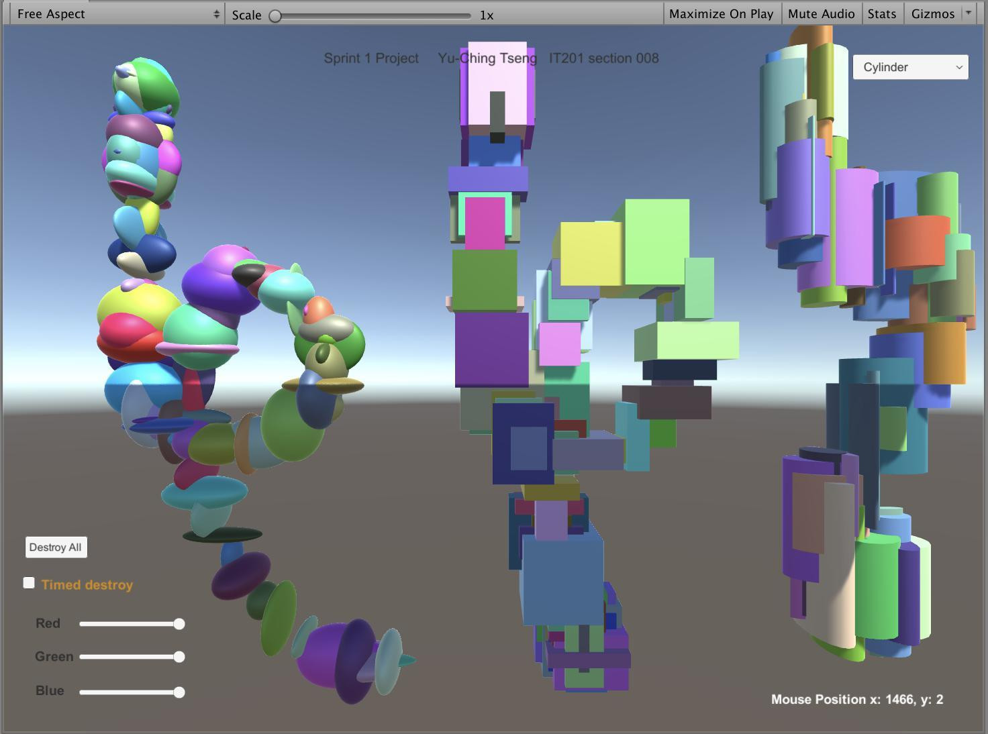Click the Sprint 1 Project title text
The image size is (988, 734).
pyautogui.click(x=370, y=58)
